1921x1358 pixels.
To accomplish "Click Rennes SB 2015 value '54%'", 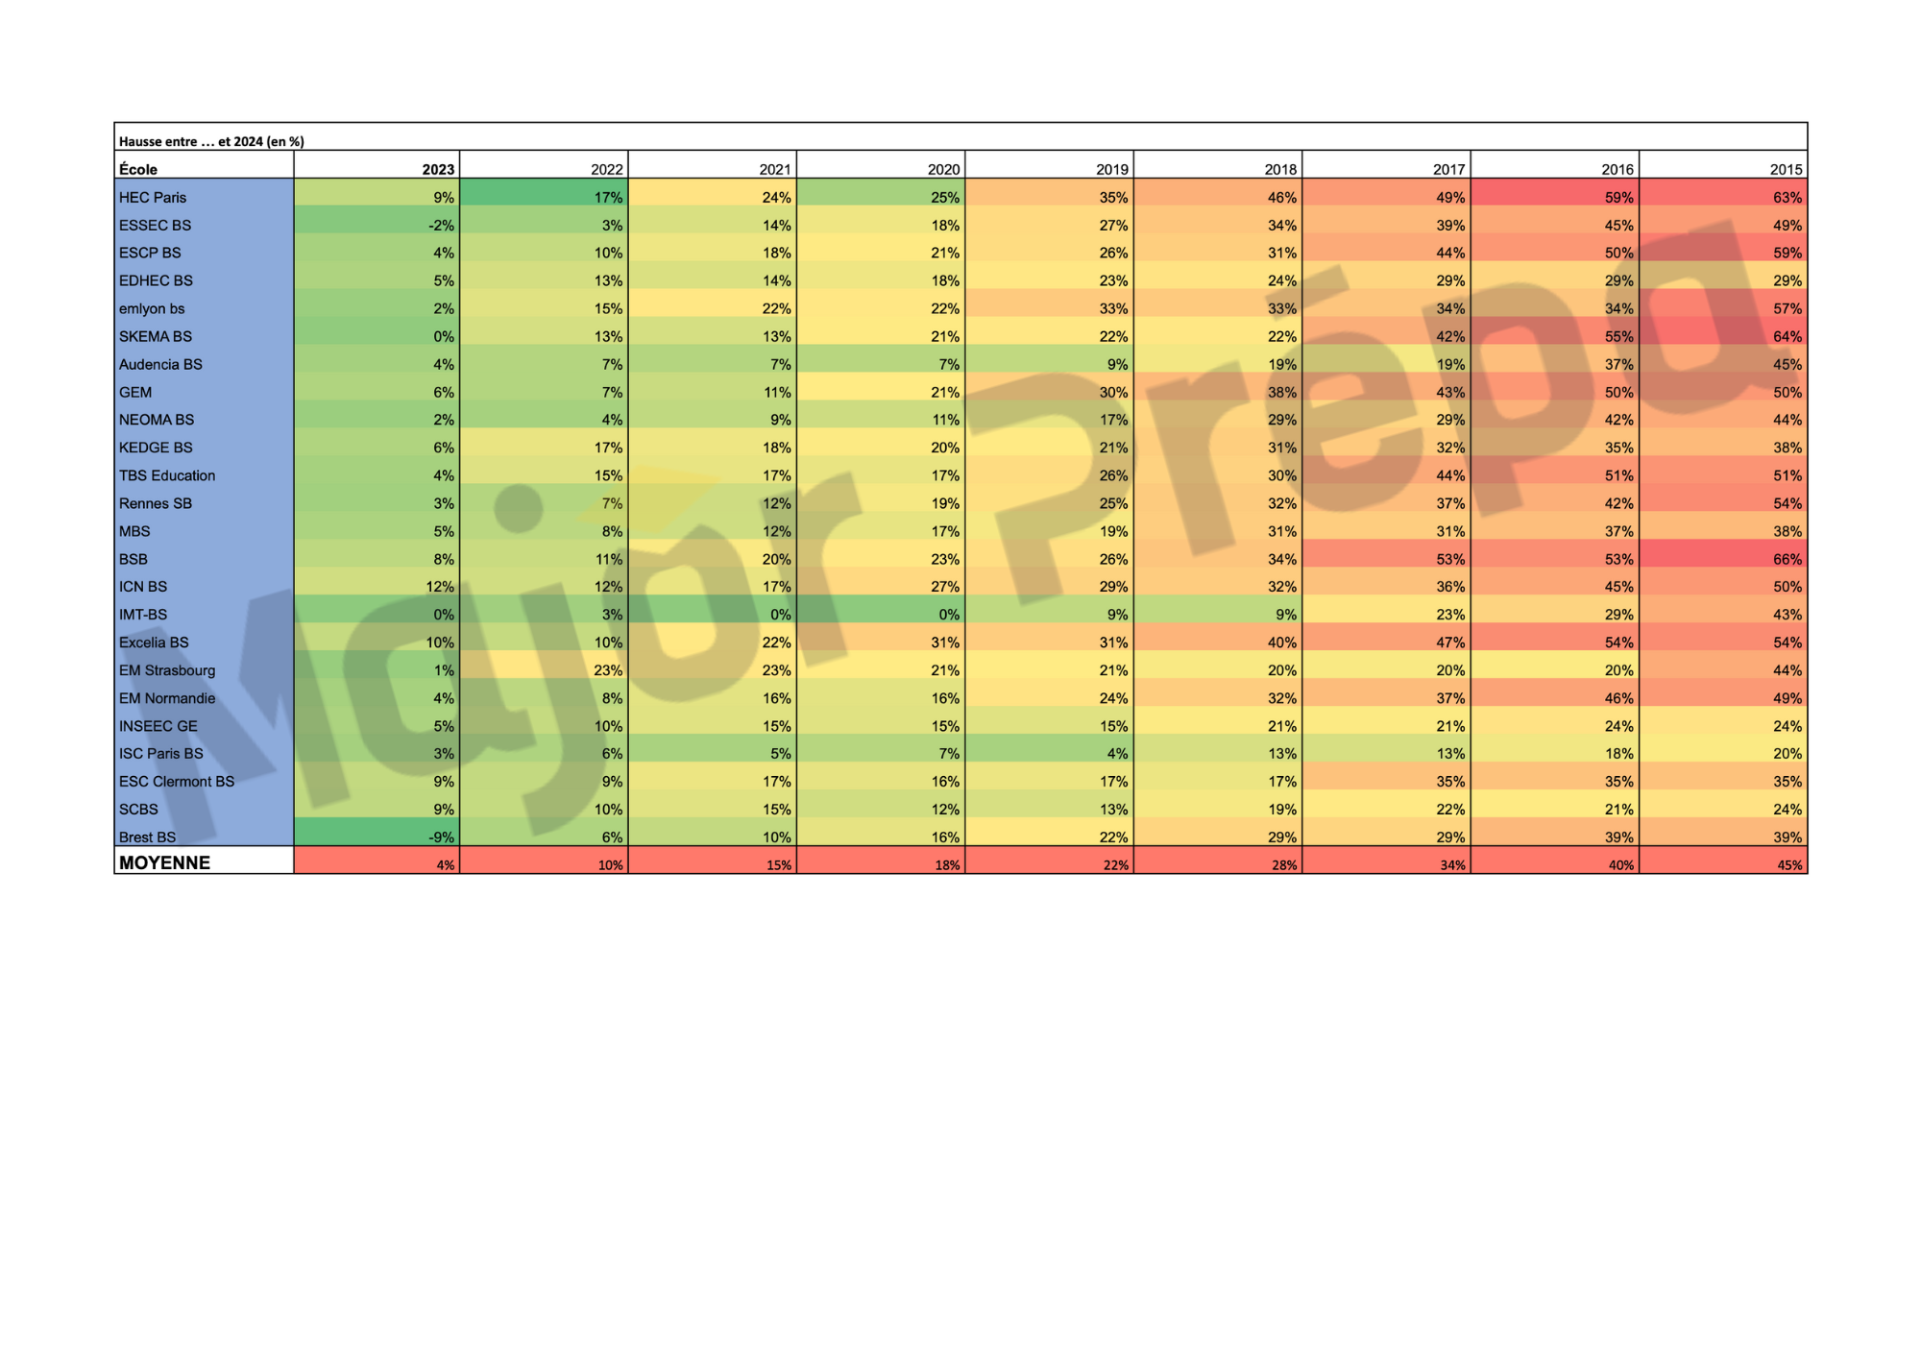I will coord(1787,503).
